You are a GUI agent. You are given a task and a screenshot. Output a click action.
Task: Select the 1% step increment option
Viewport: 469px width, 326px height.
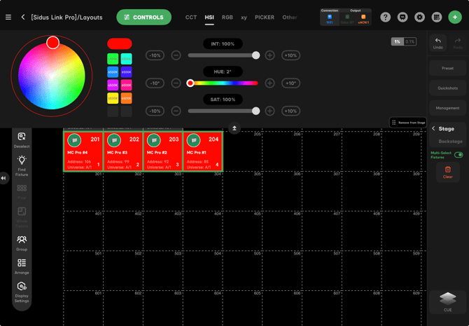click(x=398, y=42)
